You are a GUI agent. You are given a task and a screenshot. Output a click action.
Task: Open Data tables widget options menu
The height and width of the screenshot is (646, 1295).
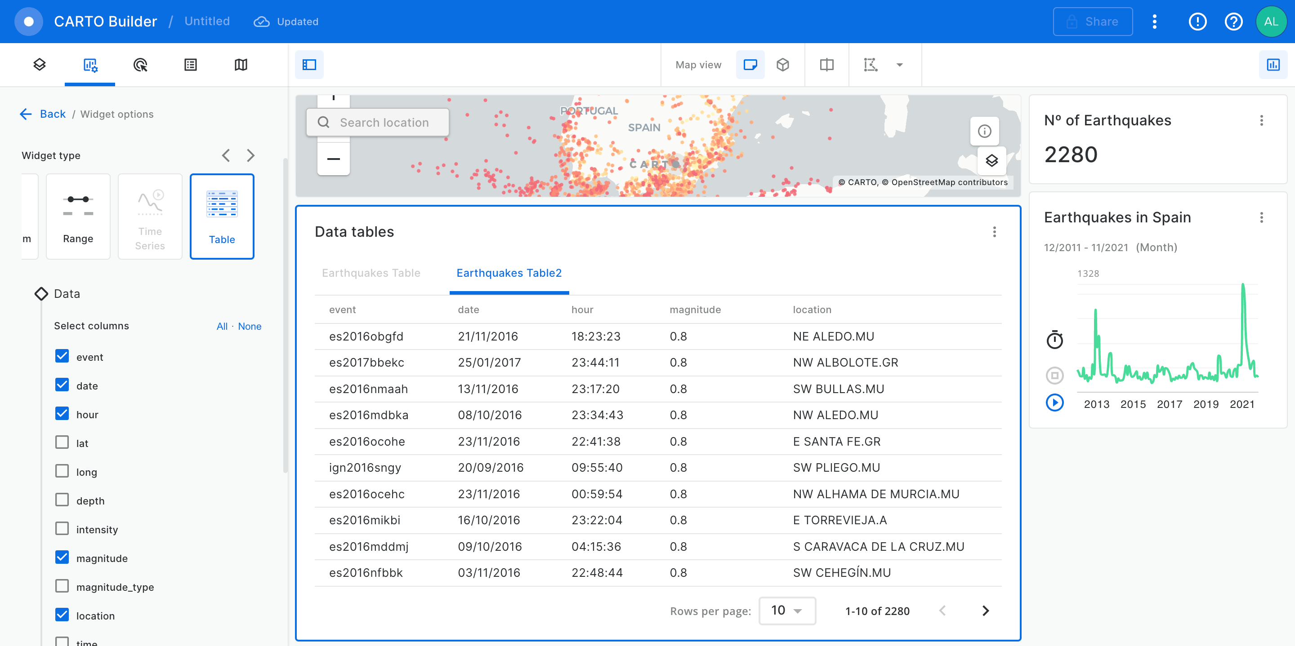click(x=994, y=231)
